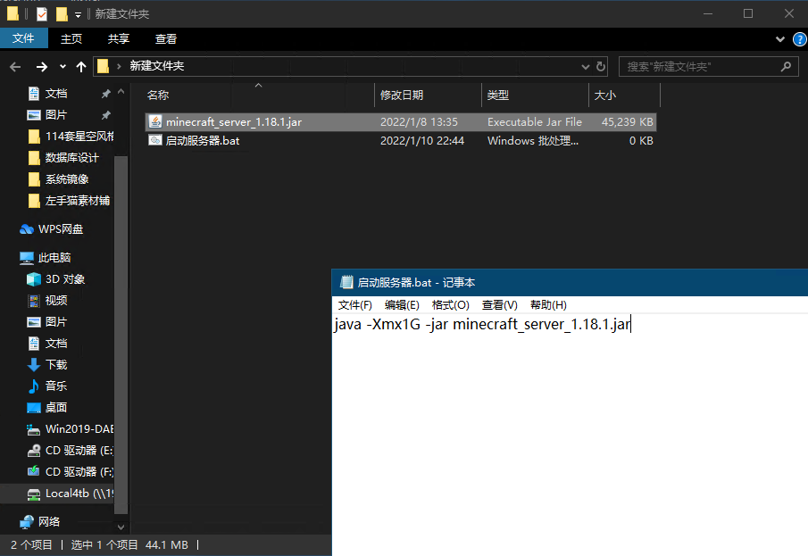Expand the address bar history dropdown
808x556 pixels.
pos(586,66)
